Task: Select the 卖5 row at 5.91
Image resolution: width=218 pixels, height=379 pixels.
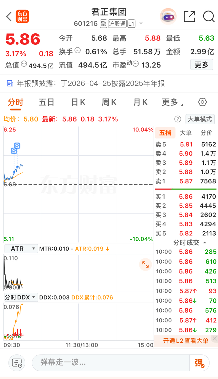Action: click(x=186, y=144)
